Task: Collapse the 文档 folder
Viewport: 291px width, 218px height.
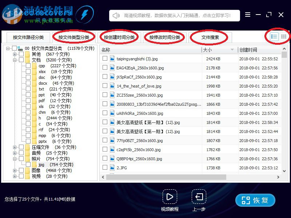Action: pyautogui.click(x=15, y=60)
